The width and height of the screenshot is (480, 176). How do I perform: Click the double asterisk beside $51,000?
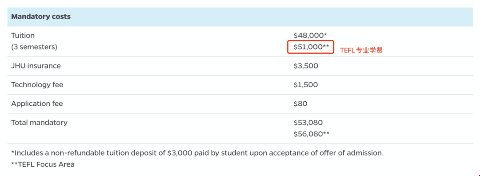(326, 46)
